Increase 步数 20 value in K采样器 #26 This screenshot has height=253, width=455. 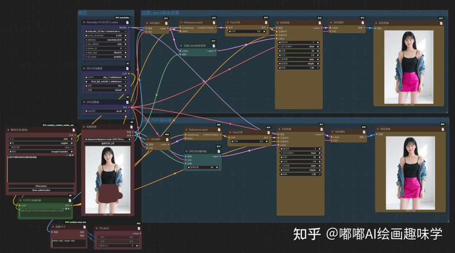pyautogui.click(x=318, y=51)
